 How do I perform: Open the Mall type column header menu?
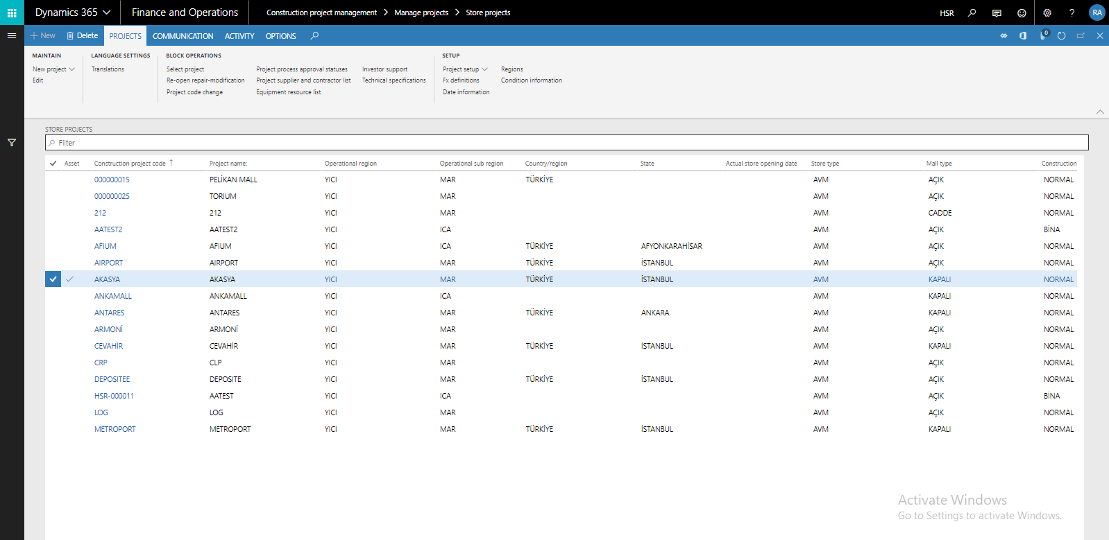pos(939,164)
